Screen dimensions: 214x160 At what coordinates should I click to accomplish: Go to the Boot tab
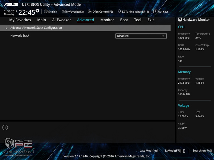[124, 20]
